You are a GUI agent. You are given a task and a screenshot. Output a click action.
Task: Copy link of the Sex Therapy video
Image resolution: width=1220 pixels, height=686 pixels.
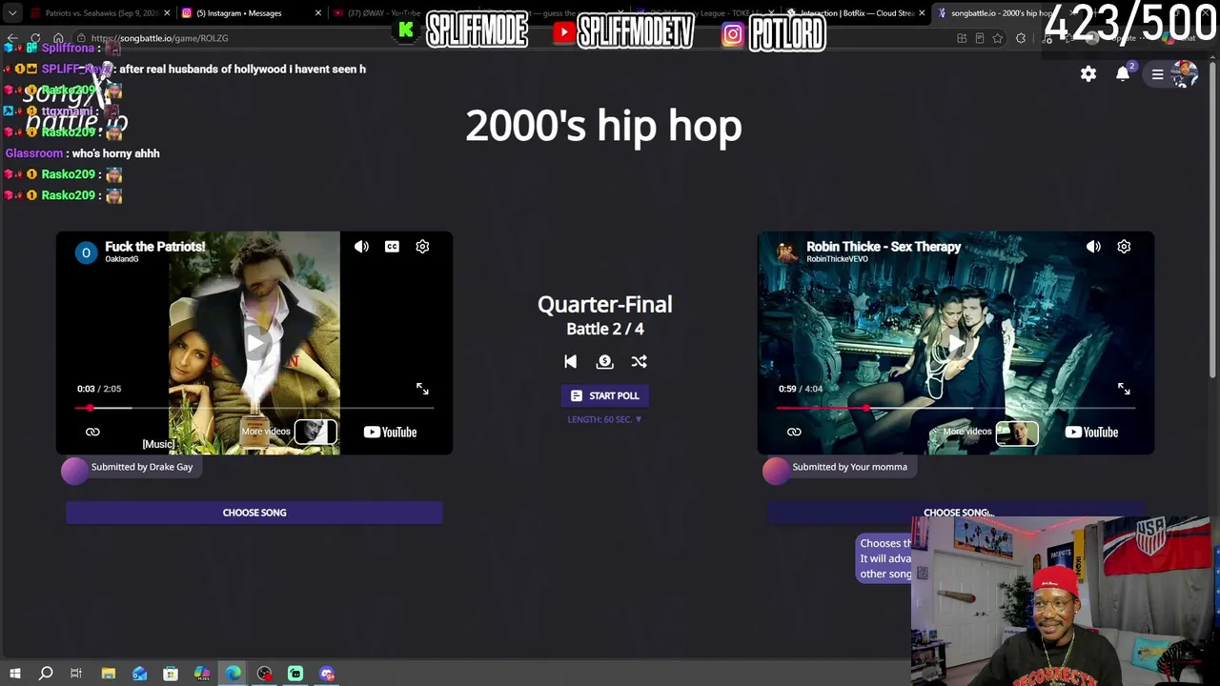point(794,433)
